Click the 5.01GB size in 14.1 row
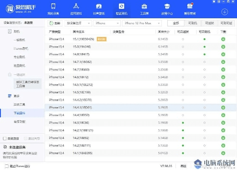Viewport: 237px width, 170px height. 163,153
